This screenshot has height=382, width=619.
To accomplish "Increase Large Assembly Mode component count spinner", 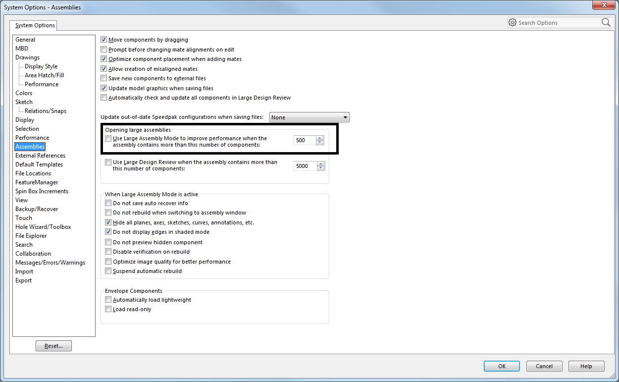I will pyautogui.click(x=320, y=138).
